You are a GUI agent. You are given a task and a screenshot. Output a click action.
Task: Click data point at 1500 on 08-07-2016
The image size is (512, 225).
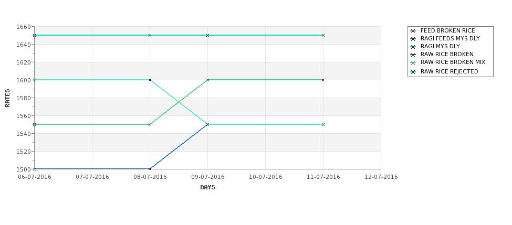point(150,169)
